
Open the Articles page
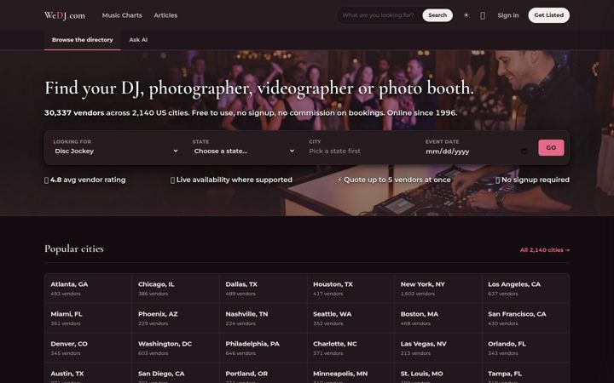(165, 15)
